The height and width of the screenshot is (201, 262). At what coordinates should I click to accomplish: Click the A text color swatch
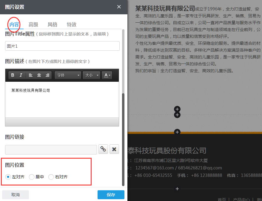[x=106, y=75]
